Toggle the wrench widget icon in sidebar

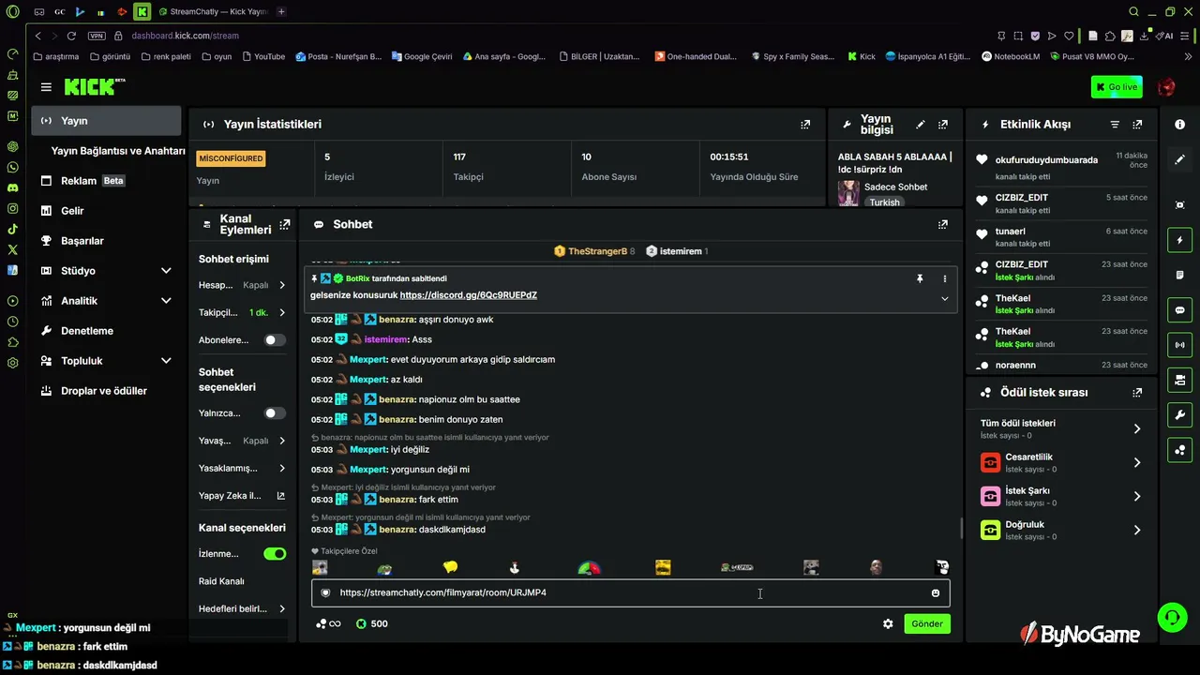pos(1179,414)
